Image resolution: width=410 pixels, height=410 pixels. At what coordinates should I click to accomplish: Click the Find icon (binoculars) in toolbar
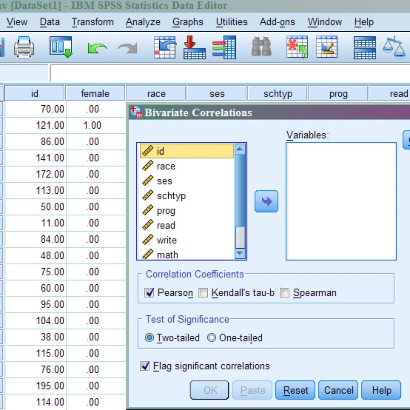(x=261, y=47)
